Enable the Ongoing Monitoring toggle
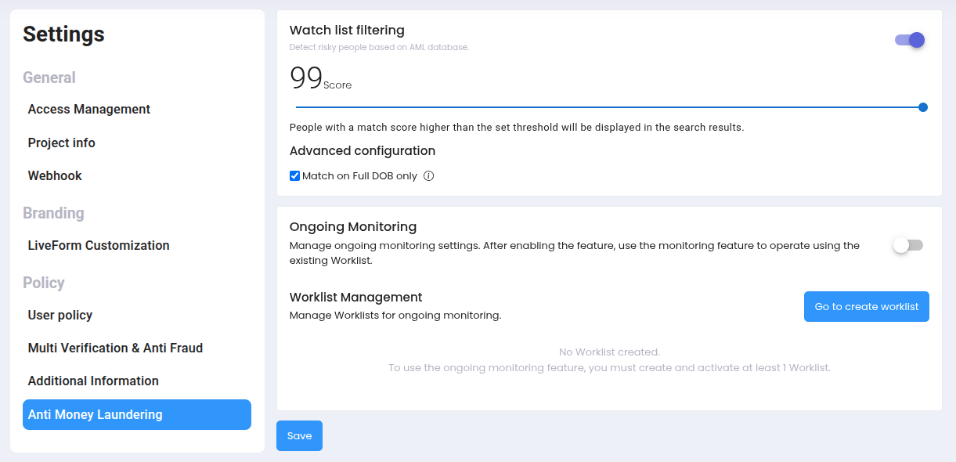The image size is (956, 462). [906, 244]
